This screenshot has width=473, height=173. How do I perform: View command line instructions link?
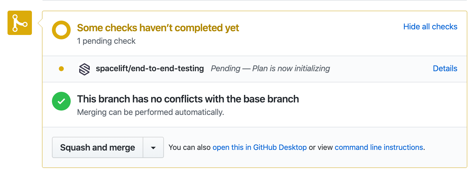[379, 147]
